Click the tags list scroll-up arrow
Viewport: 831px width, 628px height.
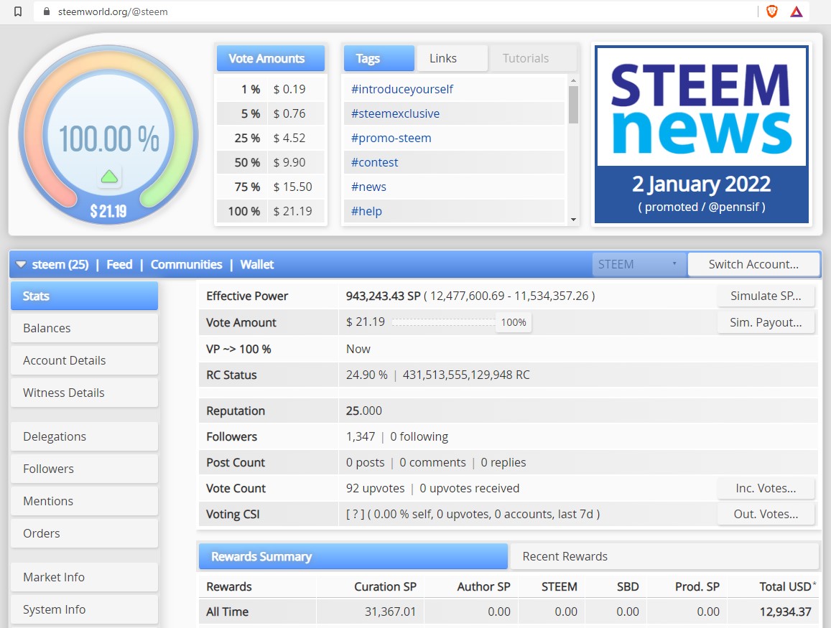pyautogui.click(x=573, y=80)
